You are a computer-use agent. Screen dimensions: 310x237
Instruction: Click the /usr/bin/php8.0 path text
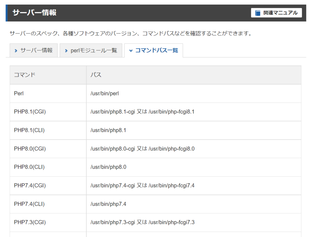(x=108, y=167)
